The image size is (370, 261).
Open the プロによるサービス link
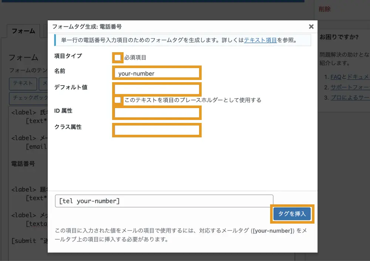(x=350, y=98)
